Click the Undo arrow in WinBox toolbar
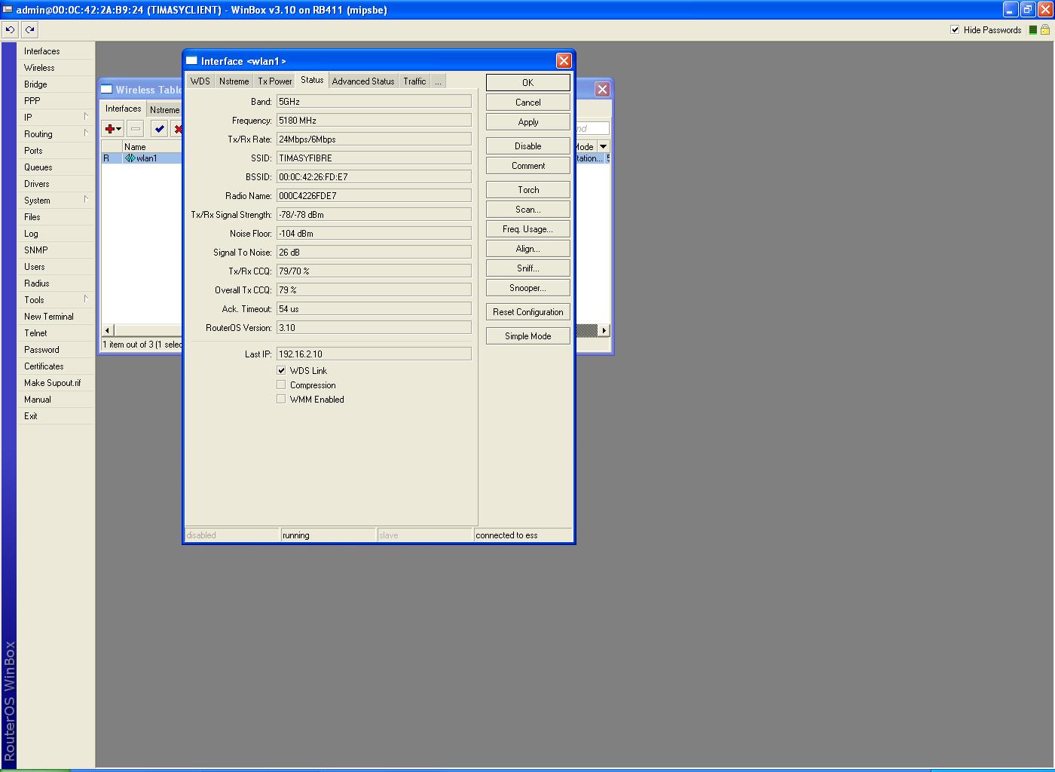This screenshot has width=1055, height=772. click(11, 30)
